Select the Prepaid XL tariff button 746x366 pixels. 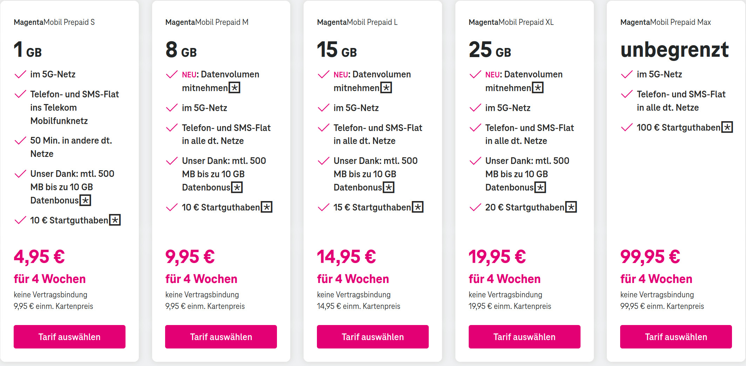(x=524, y=337)
